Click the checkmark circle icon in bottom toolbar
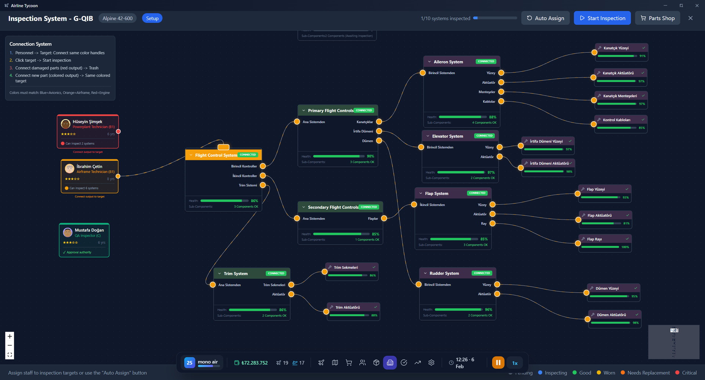This screenshot has height=380, width=705. (404, 363)
